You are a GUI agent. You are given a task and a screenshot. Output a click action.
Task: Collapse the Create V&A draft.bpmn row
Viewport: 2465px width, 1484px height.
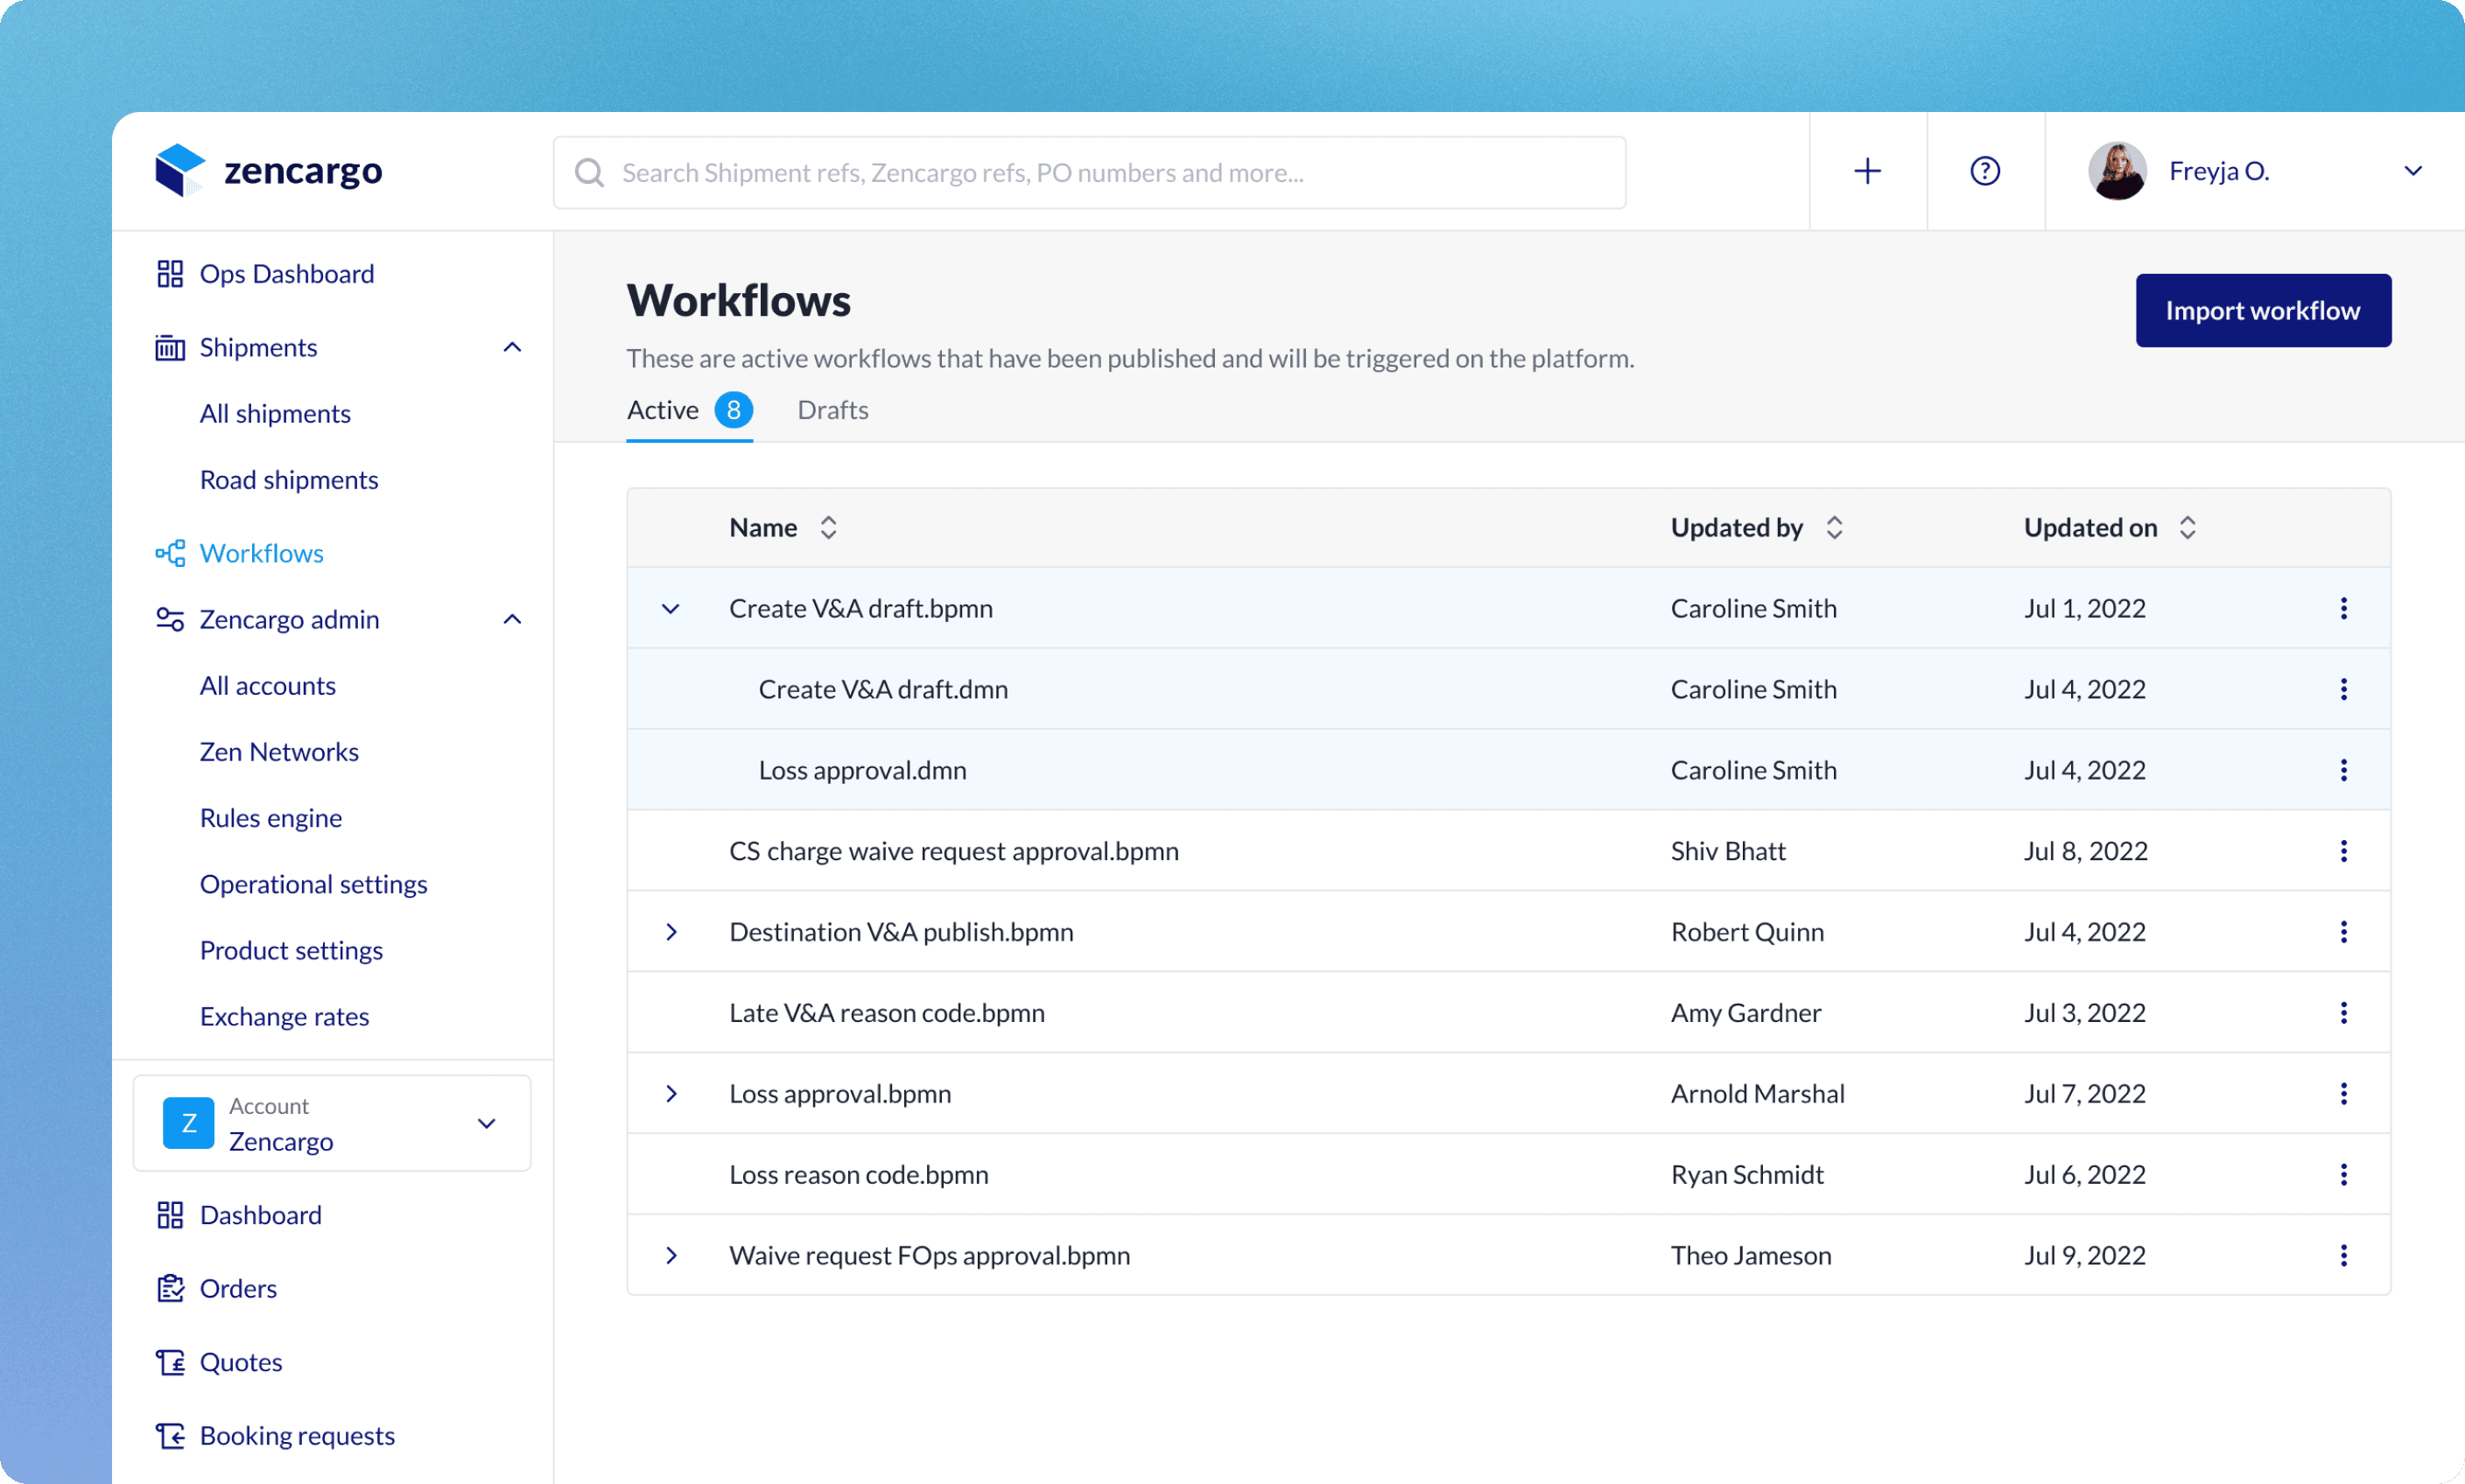click(x=671, y=609)
